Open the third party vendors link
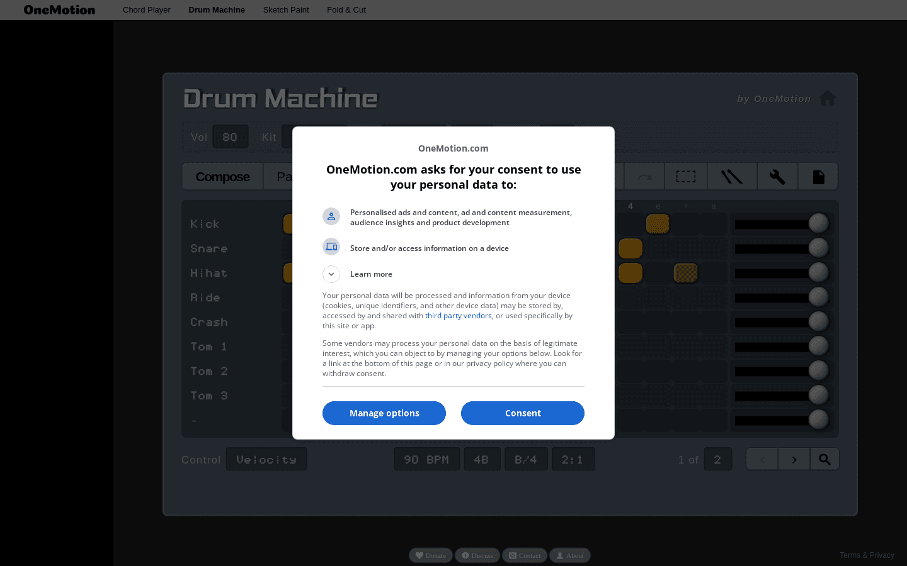 [x=458, y=316]
